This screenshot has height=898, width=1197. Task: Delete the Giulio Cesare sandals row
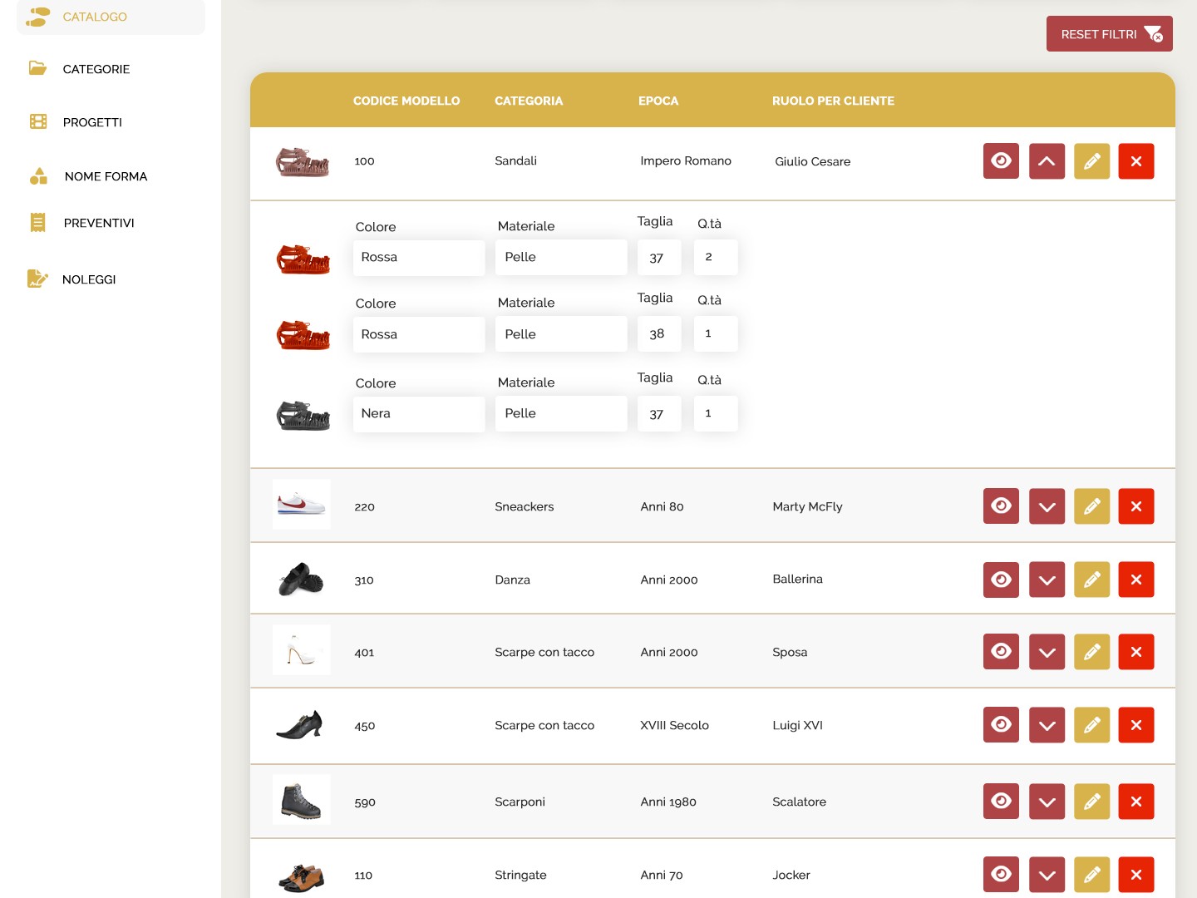[x=1135, y=161]
